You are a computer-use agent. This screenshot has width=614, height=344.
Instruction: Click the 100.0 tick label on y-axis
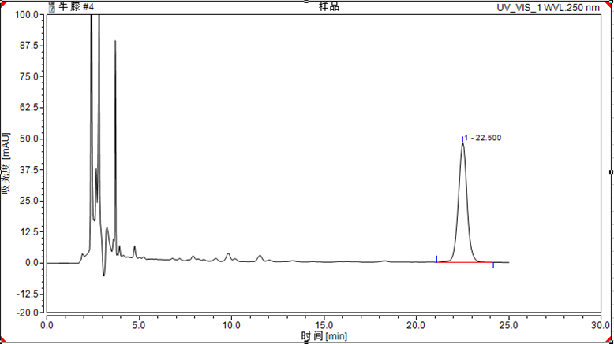tap(28, 15)
